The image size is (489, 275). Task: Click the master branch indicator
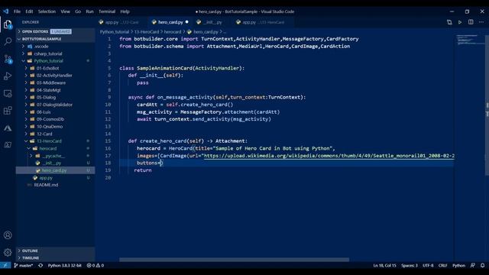[x=24, y=265]
